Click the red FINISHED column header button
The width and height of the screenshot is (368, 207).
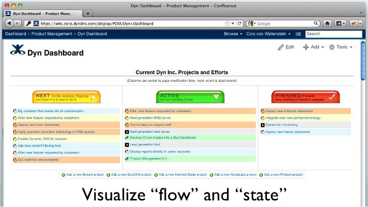coord(305,97)
